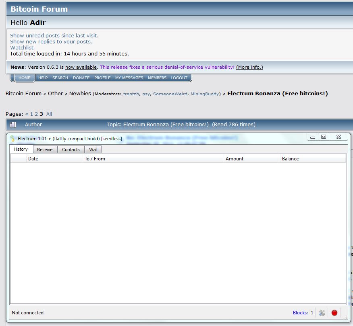Click the Electrum app icon in title bar
The image size is (353, 326).
(12, 139)
